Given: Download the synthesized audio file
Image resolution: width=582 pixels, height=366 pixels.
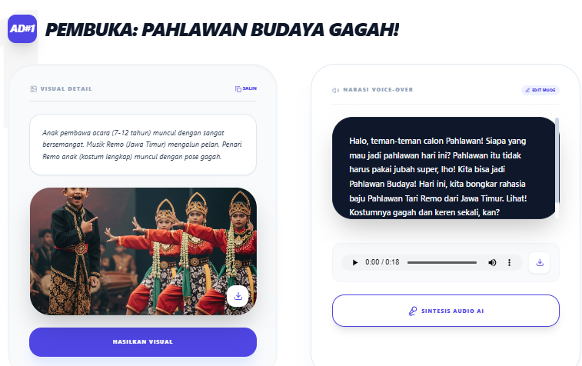Looking at the screenshot, I should 540,262.
